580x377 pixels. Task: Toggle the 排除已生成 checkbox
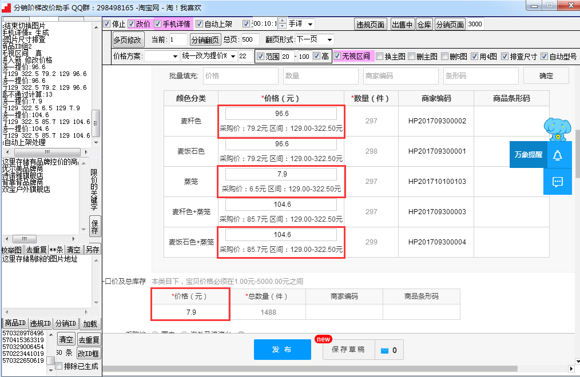click(x=58, y=366)
